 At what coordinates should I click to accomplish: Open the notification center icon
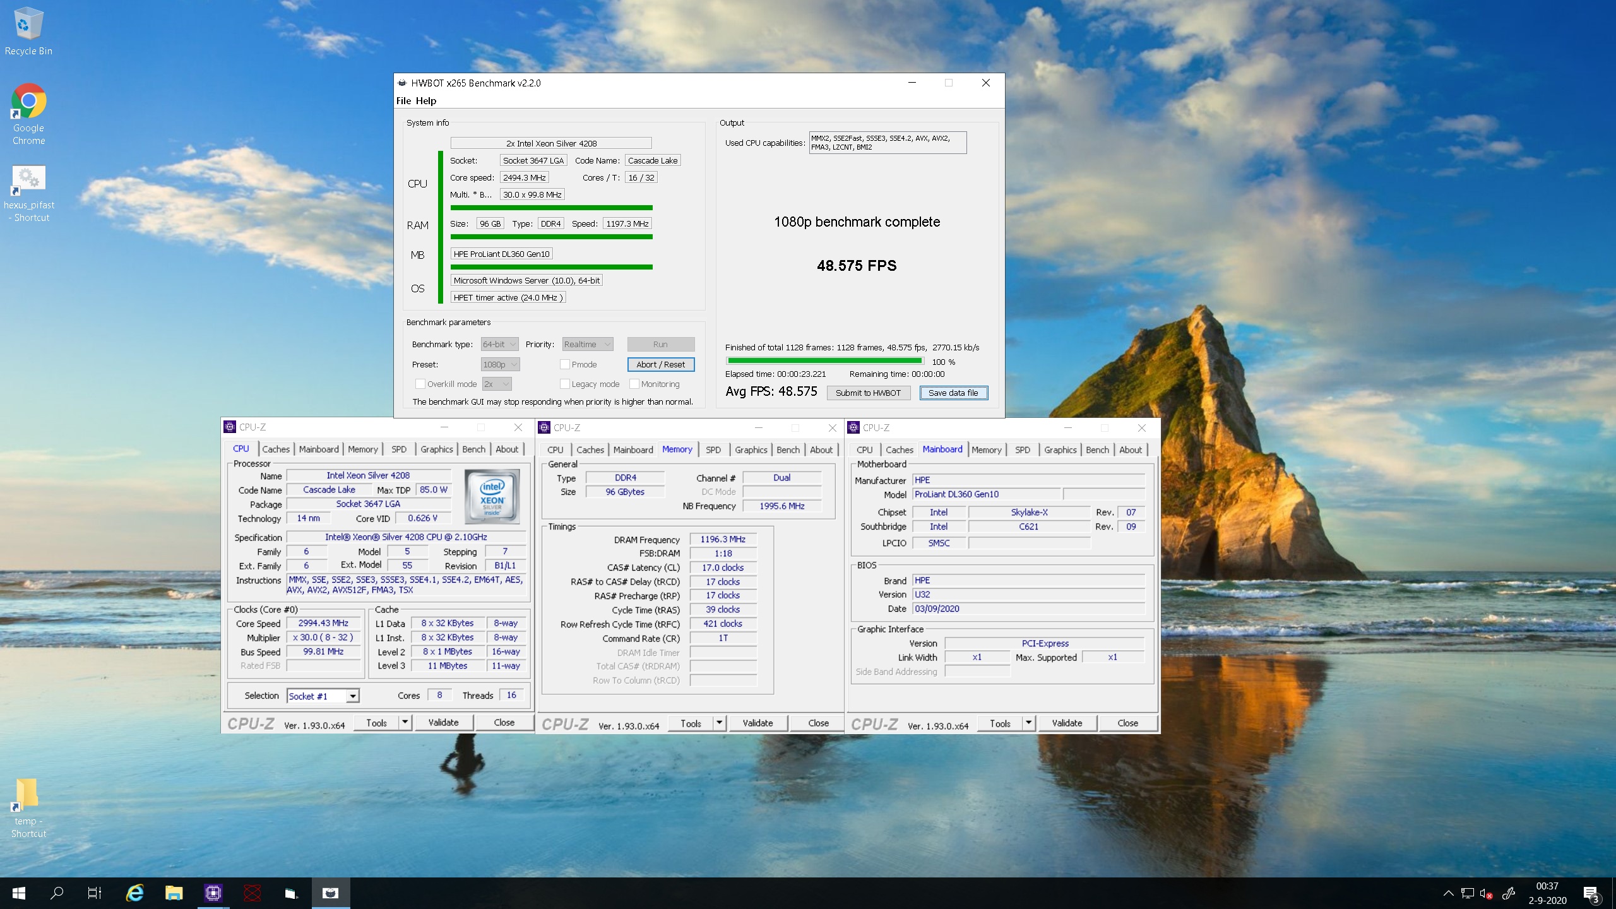pos(1591,894)
